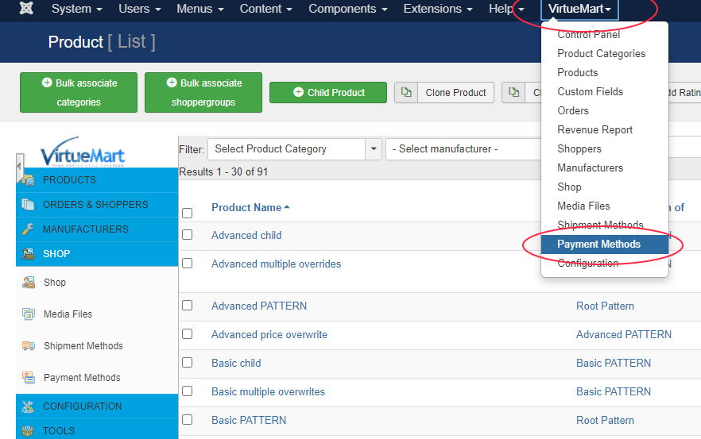This screenshot has height=439, width=701.
Task: Click Shipment Methods truck icon
Action: coord(29,346)
